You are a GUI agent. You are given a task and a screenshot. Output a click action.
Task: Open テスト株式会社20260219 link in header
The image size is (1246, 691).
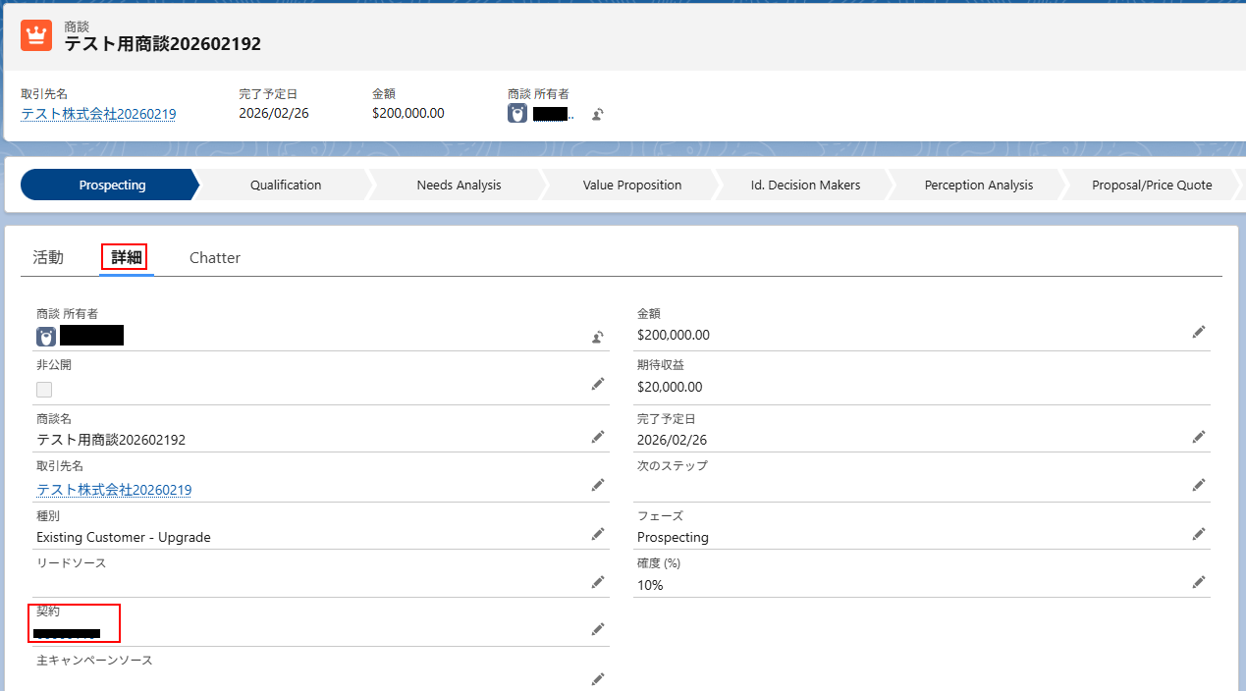(x=98, y=114)
